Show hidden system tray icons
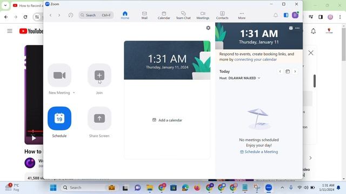This screenshot has height=194, width=346. 282,188
